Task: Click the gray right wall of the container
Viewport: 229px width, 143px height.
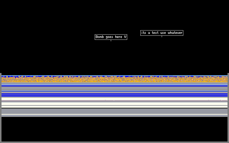Action: click(228, 108)
